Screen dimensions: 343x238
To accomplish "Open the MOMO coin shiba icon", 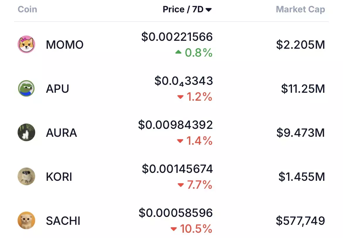I will pos(26,44).
